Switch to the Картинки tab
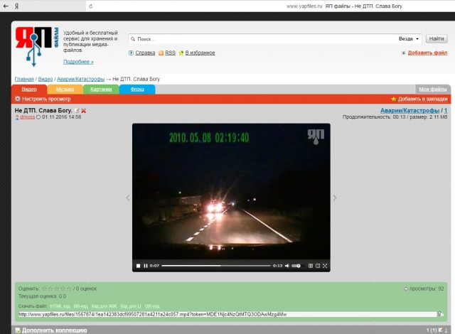Image resolution: width=455 pixels, height=334 pixels. click(x=101, y=90)
